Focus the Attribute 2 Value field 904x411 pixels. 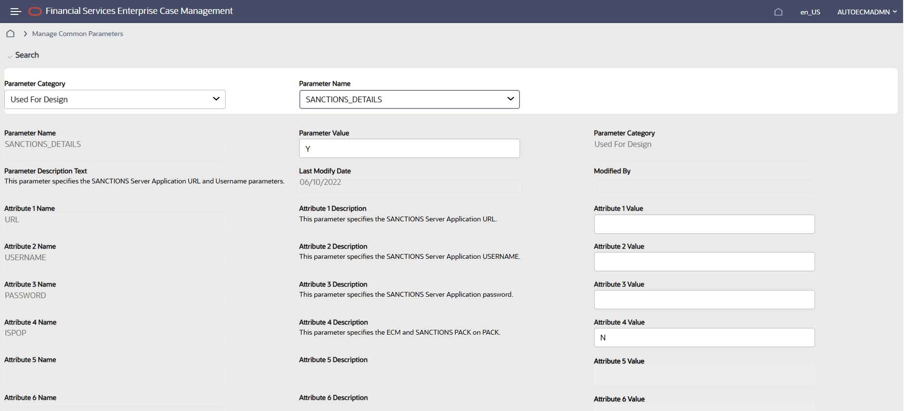pyautogui.click(x=704, y=262)
